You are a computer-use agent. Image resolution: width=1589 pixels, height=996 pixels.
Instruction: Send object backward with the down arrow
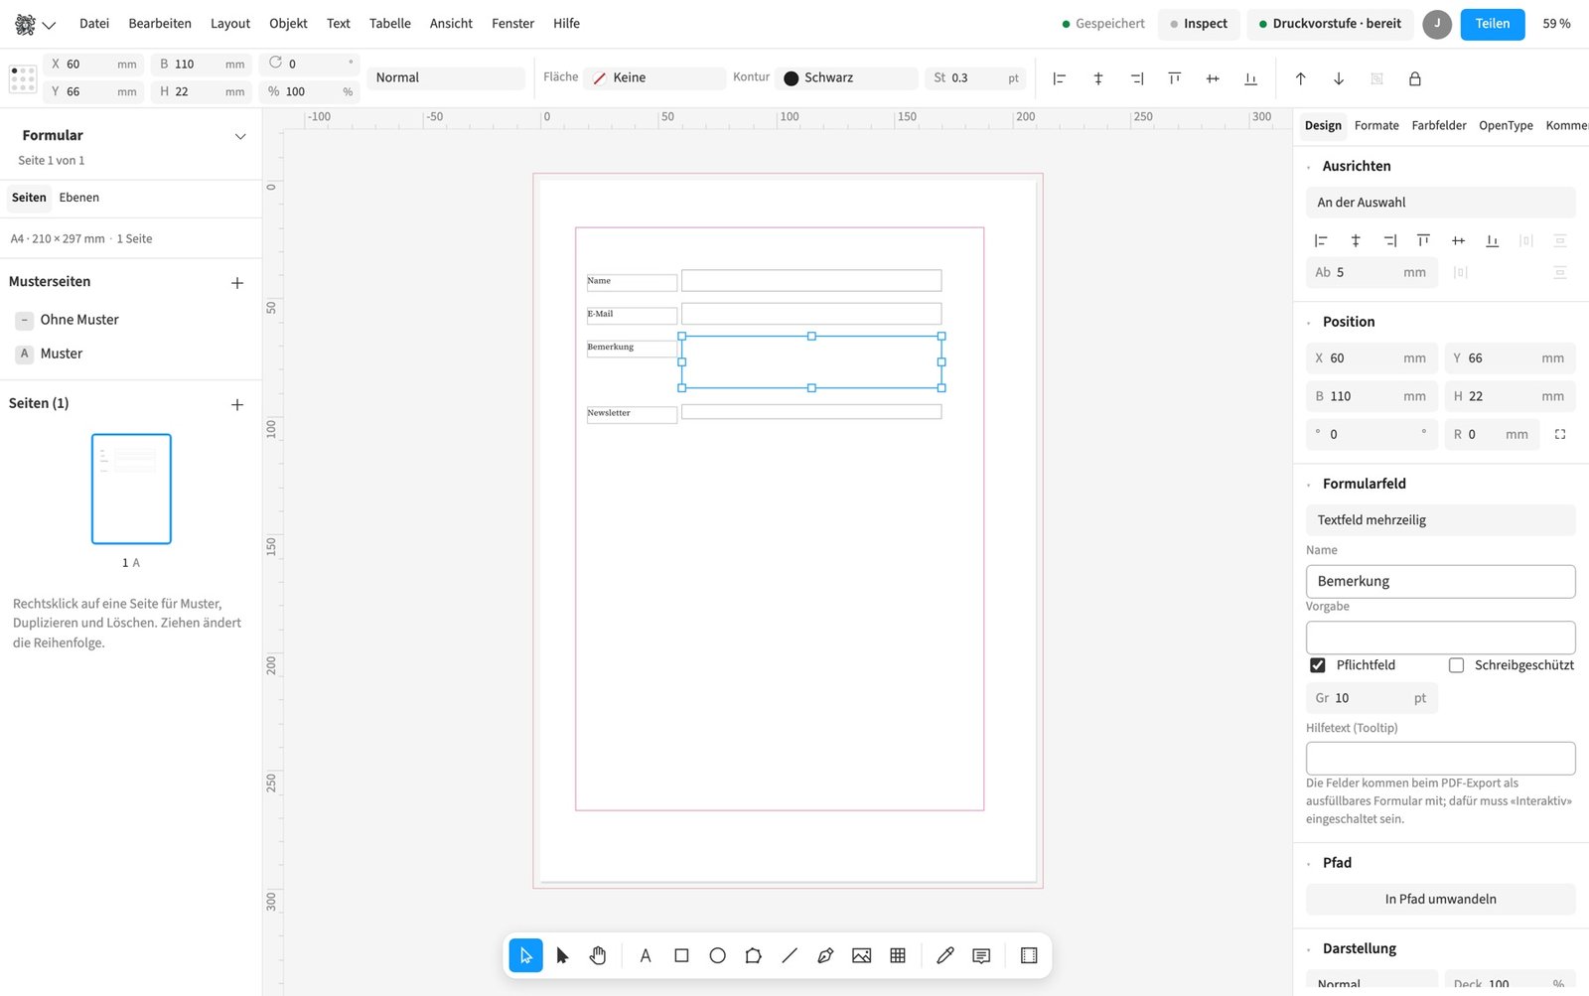[x=1339, y=78]
